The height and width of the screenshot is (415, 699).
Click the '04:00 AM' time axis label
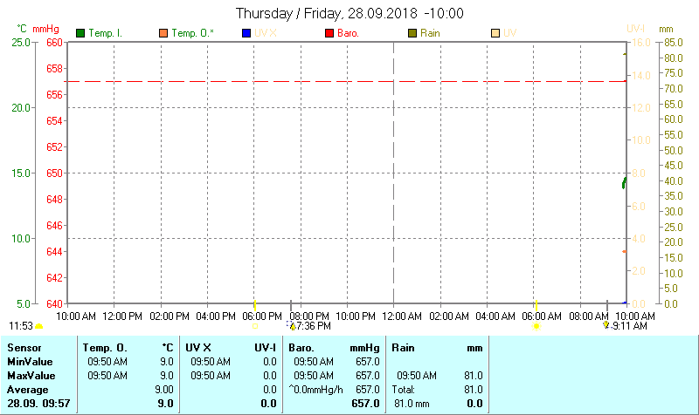495,316
